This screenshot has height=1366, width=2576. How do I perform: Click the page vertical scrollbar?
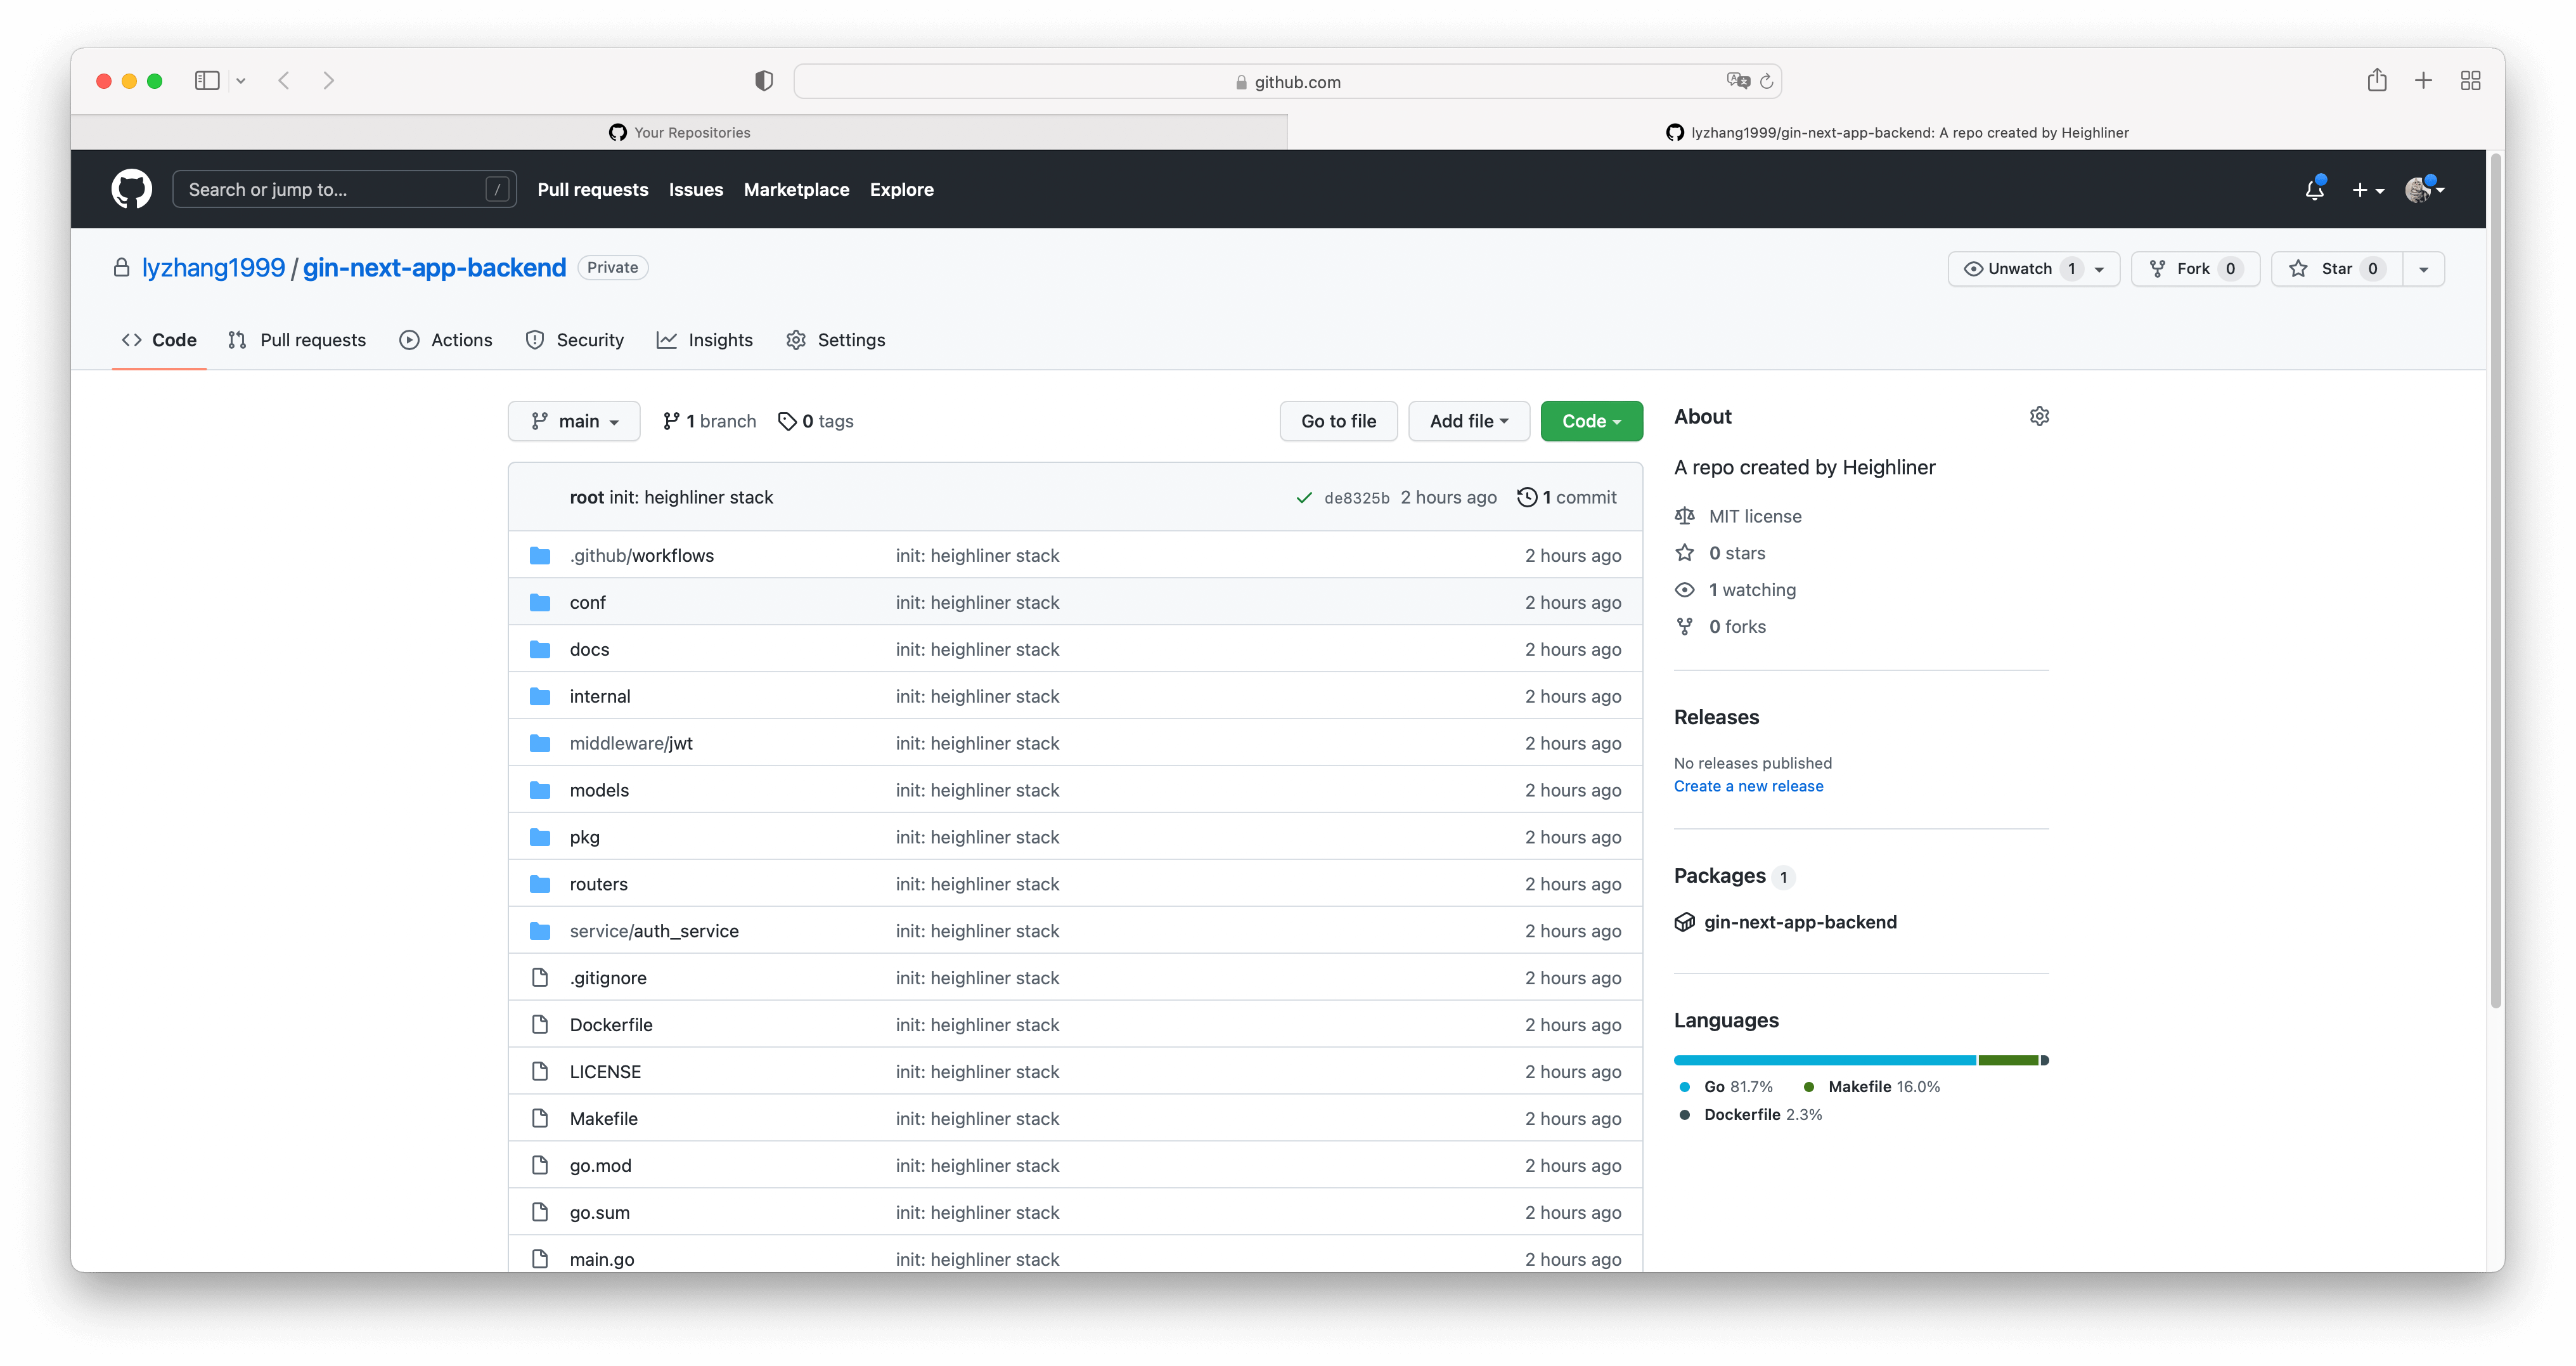tap(2496, 582)
